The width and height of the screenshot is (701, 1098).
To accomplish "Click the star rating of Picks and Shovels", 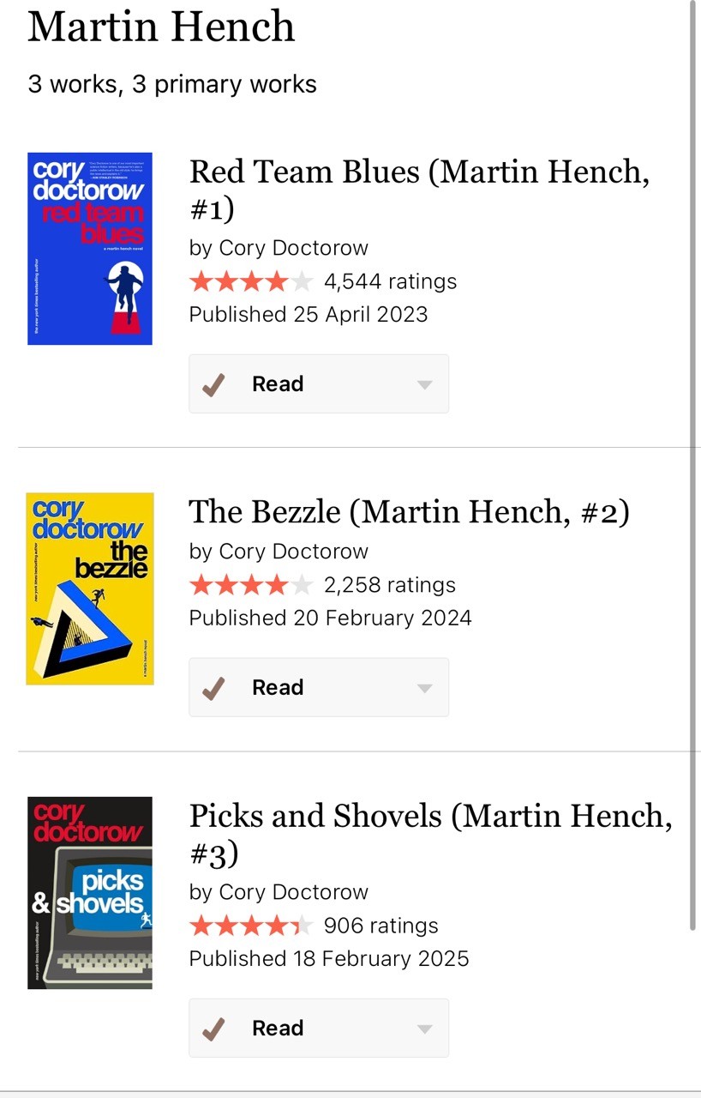I will pos(251,926).
